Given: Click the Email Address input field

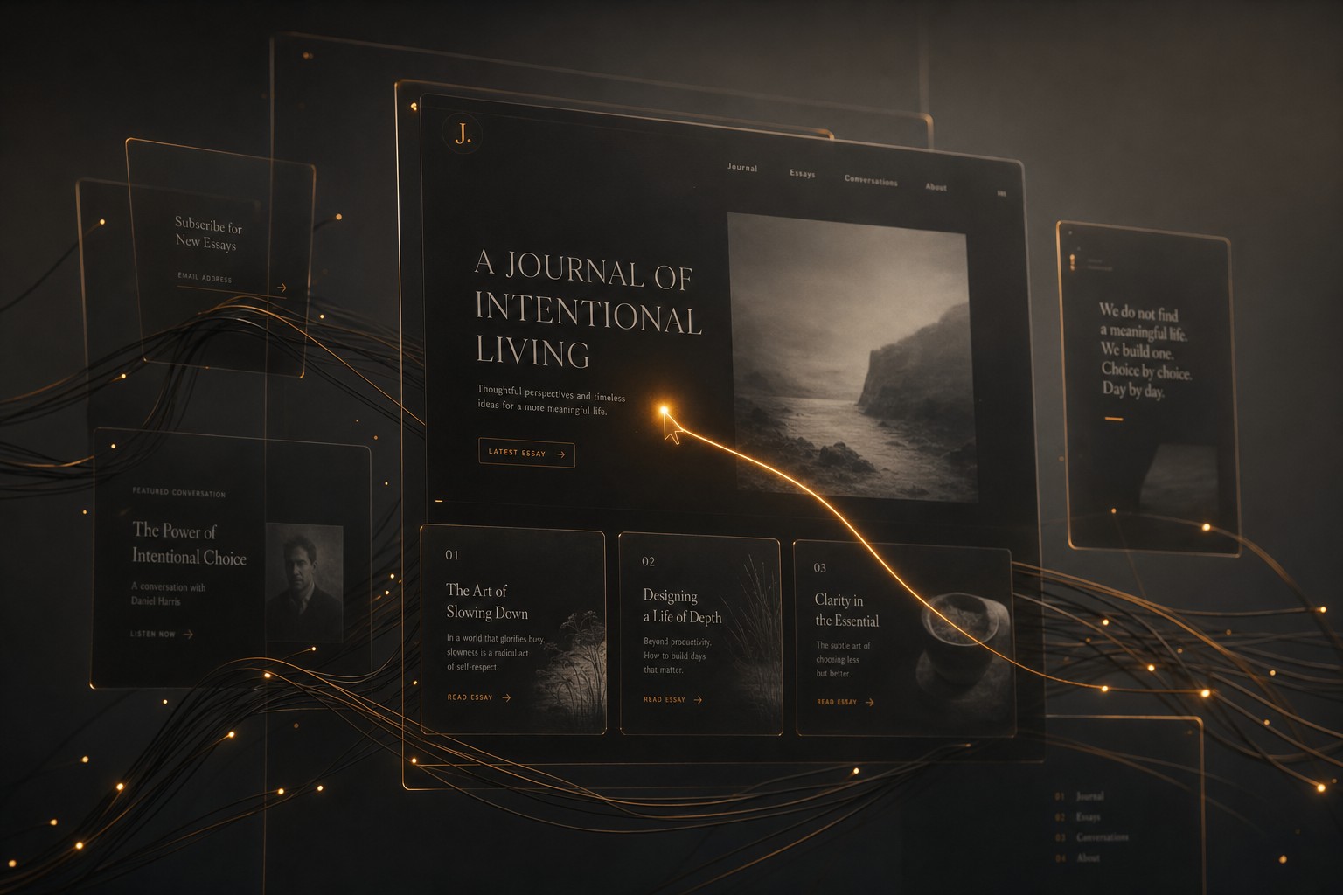Looking at the screenshot, I should tap(222, 280).
